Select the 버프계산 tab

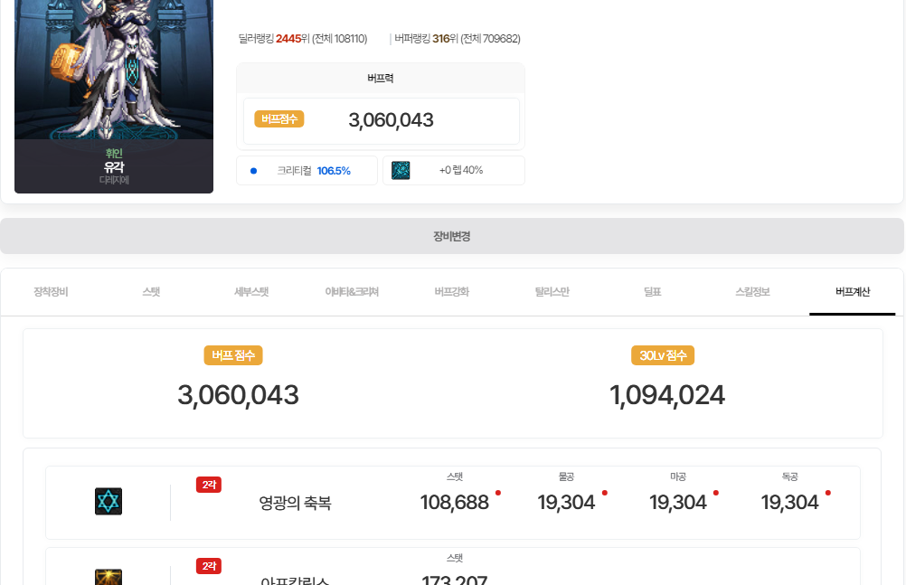click(853, 292)
